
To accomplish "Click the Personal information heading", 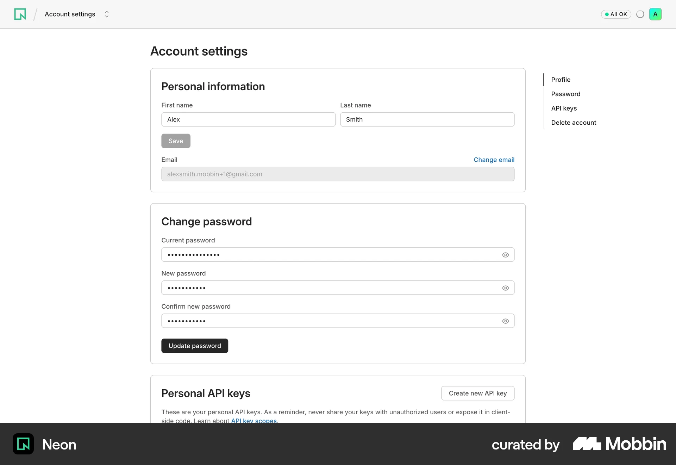I will 213,86.
